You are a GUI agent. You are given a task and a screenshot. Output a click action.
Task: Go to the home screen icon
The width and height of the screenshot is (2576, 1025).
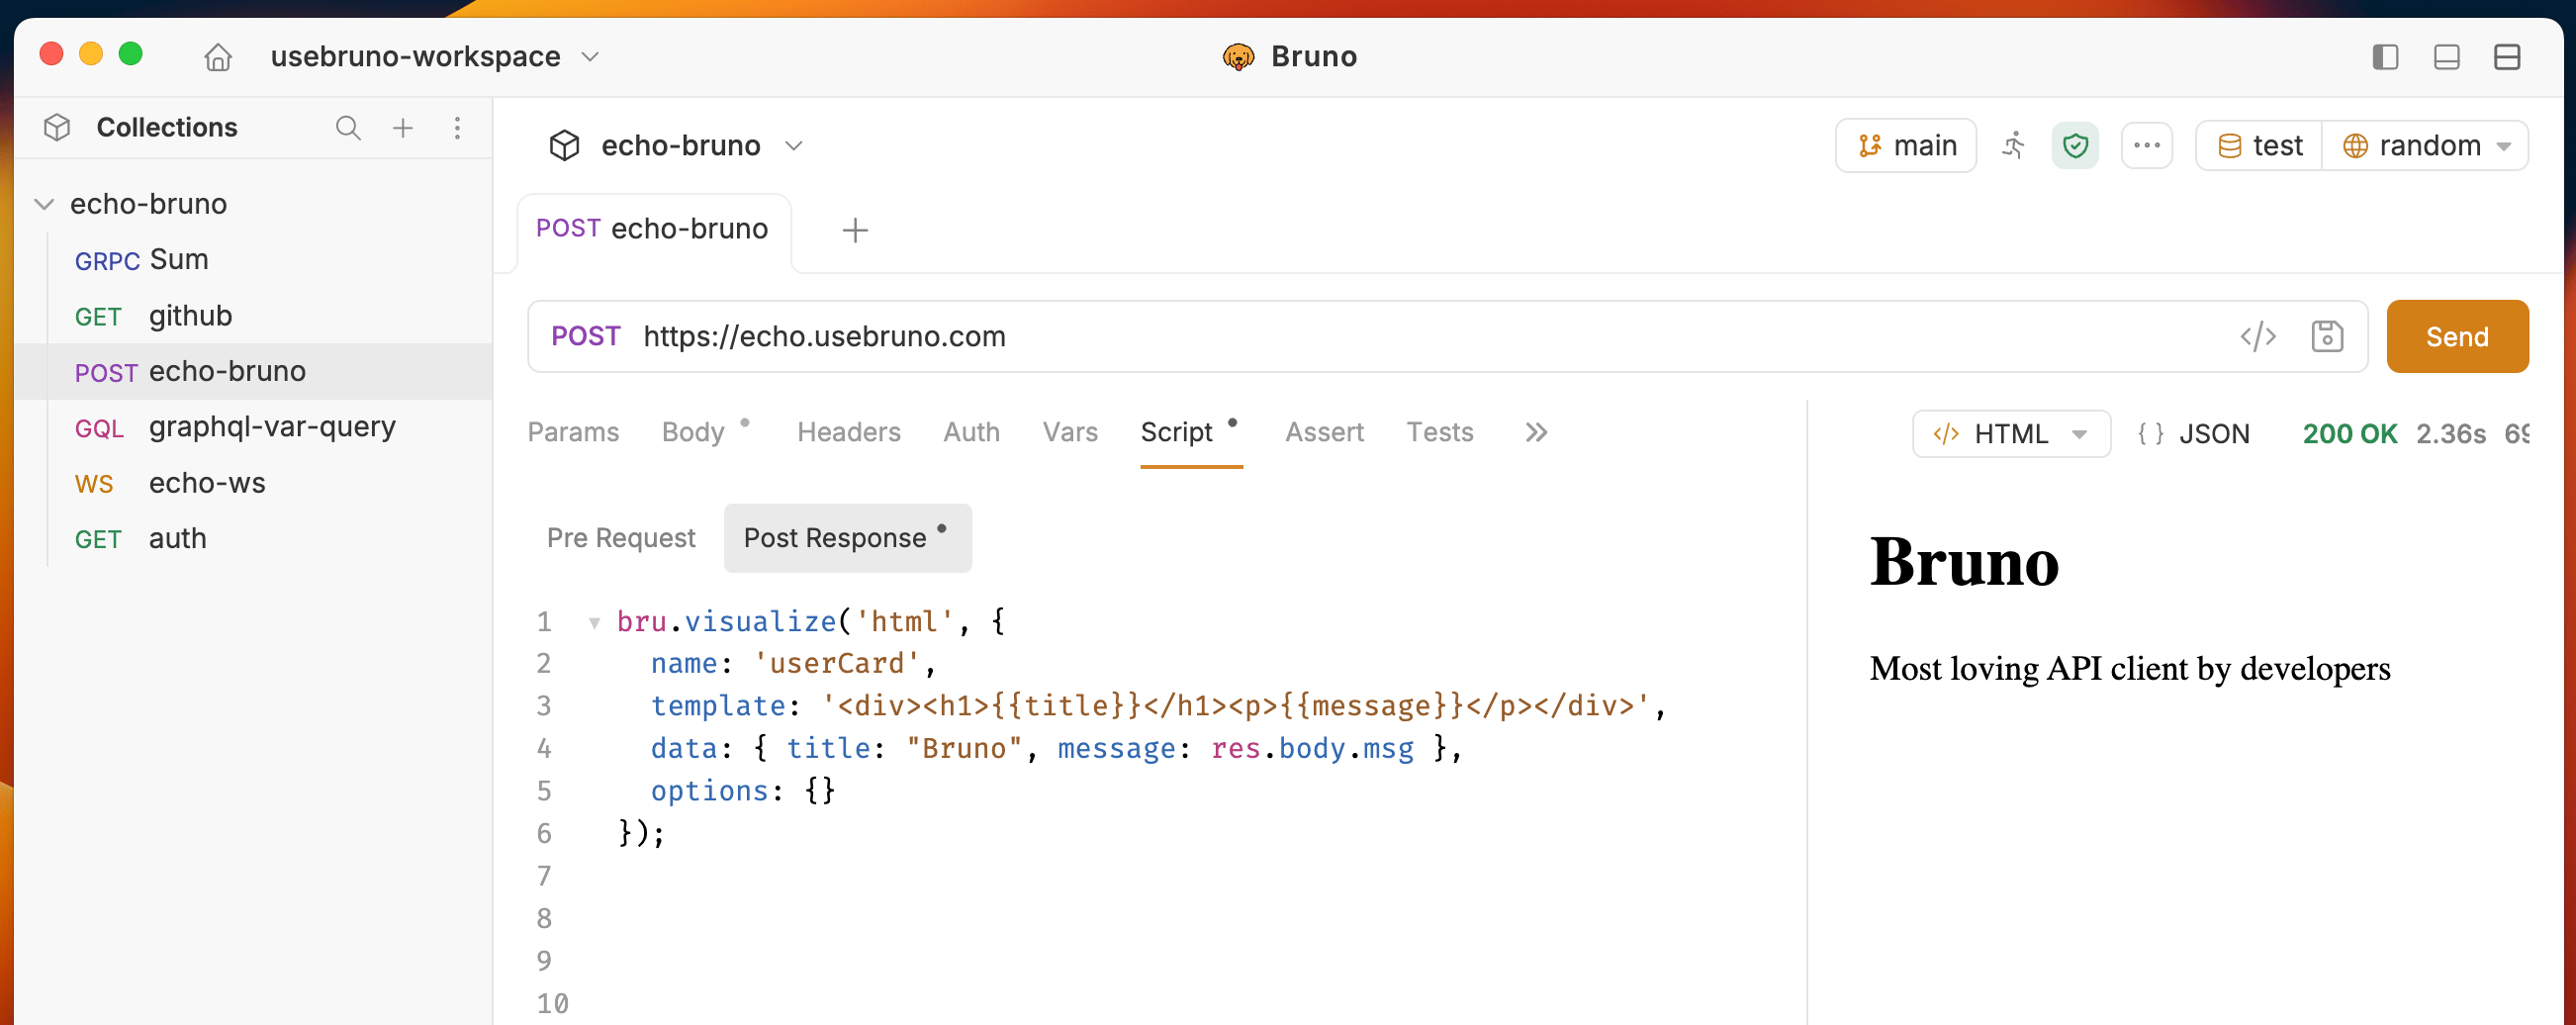pyautogui.click(x=218, y=57)
